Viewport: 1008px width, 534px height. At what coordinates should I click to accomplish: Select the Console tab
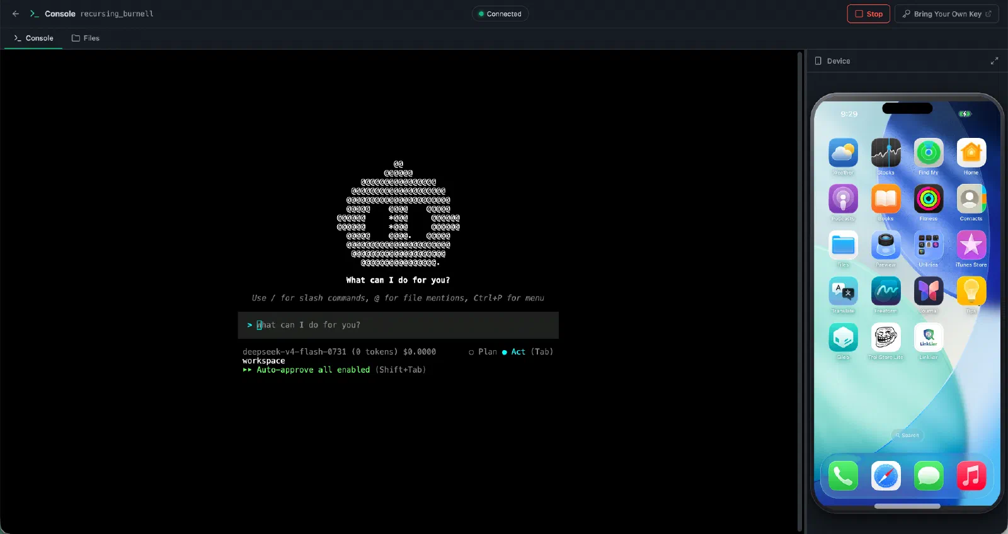(x=33, y=38)
